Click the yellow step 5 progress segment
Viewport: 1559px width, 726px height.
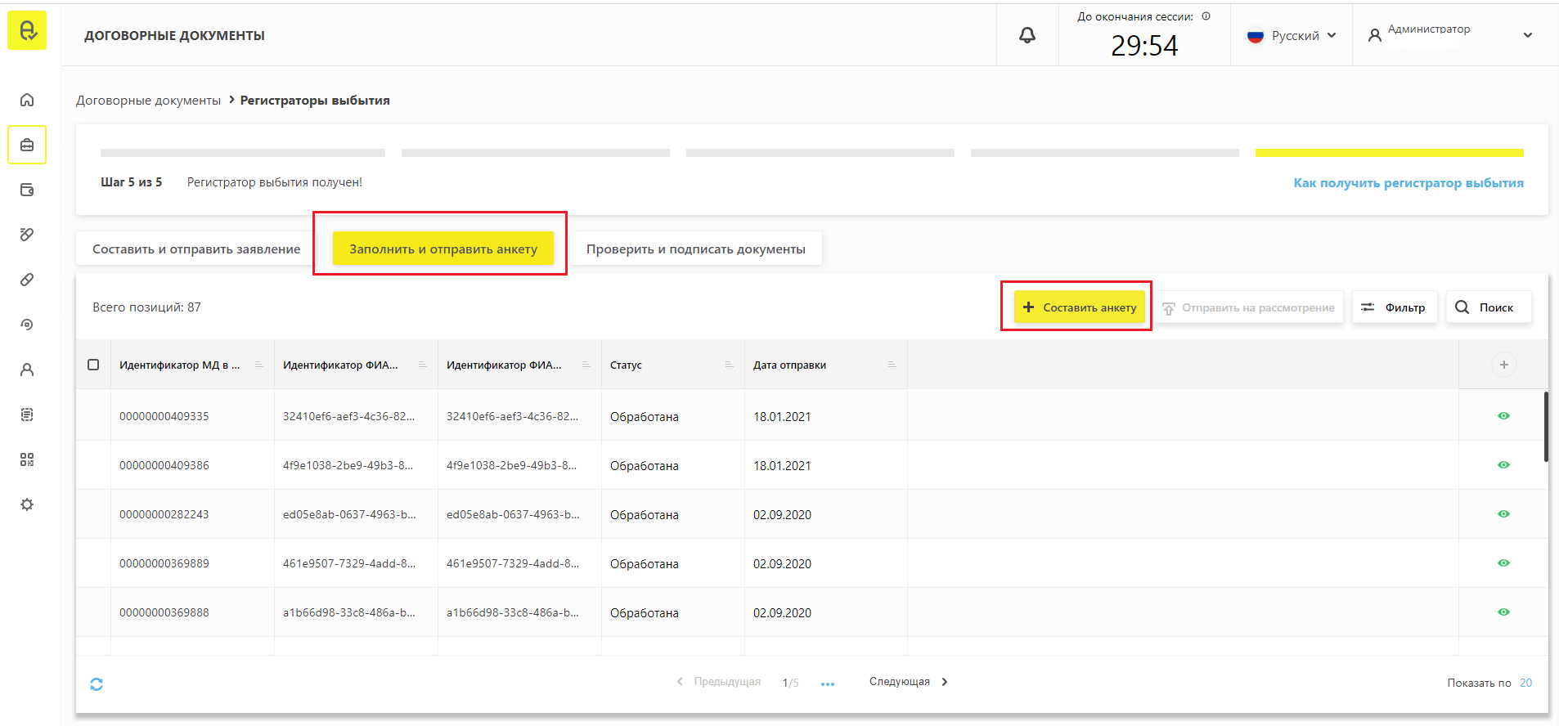click(1389, 153)
